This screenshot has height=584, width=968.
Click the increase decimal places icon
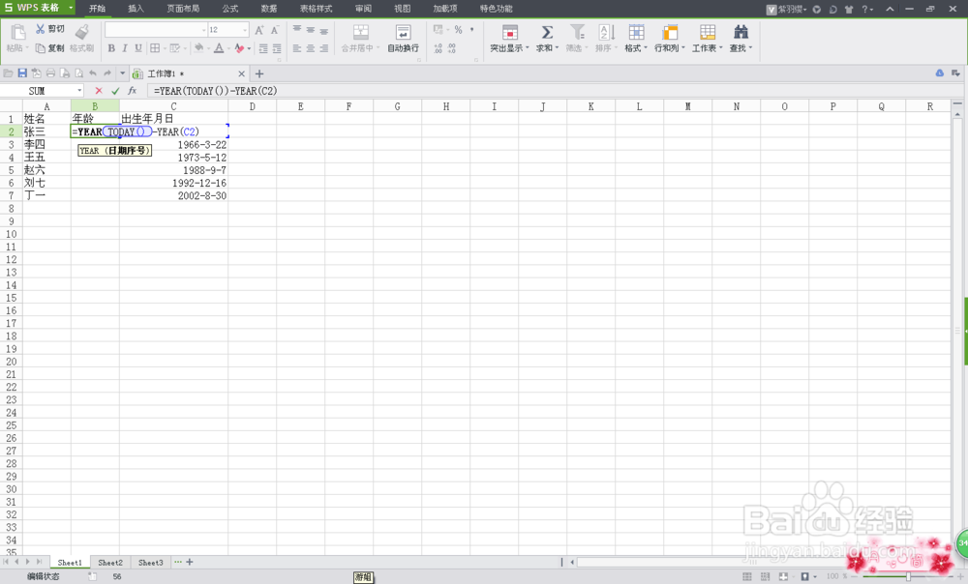438,48
